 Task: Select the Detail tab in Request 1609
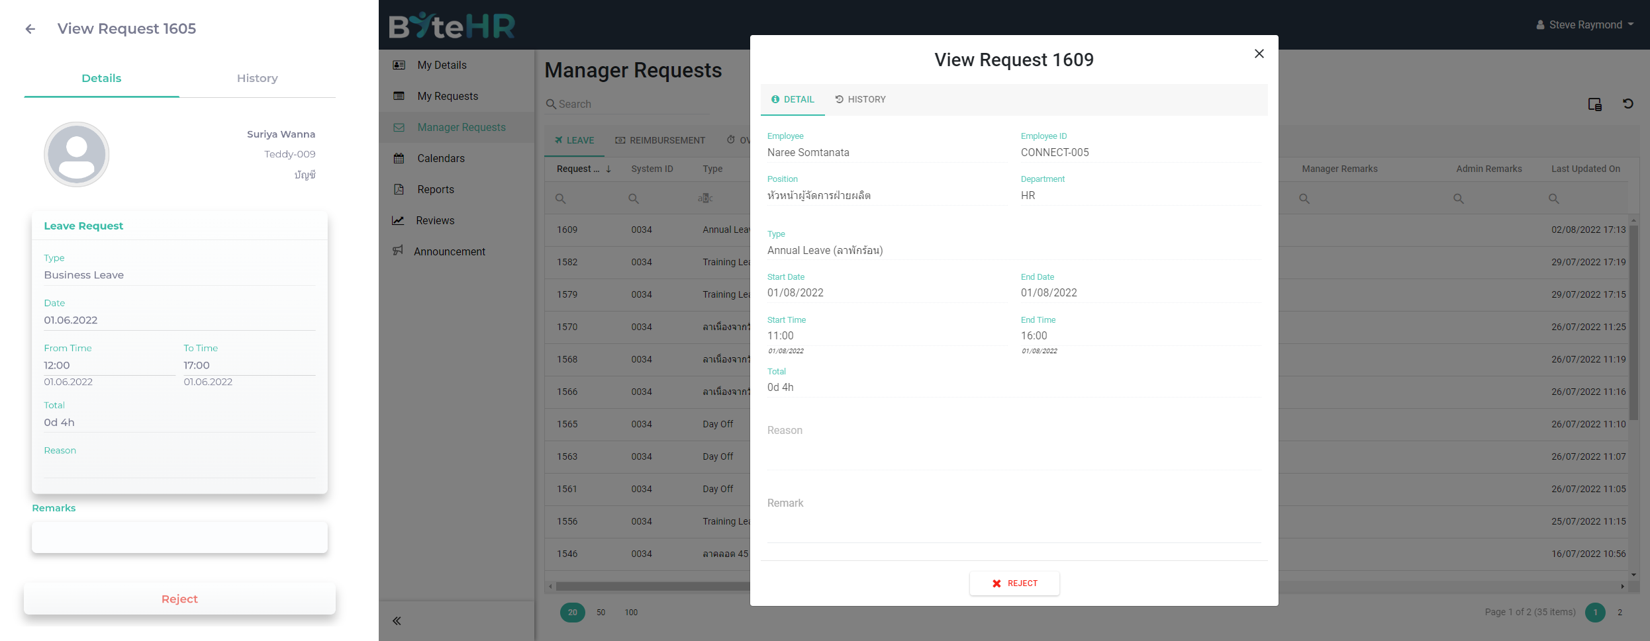(x=793, y=99)
